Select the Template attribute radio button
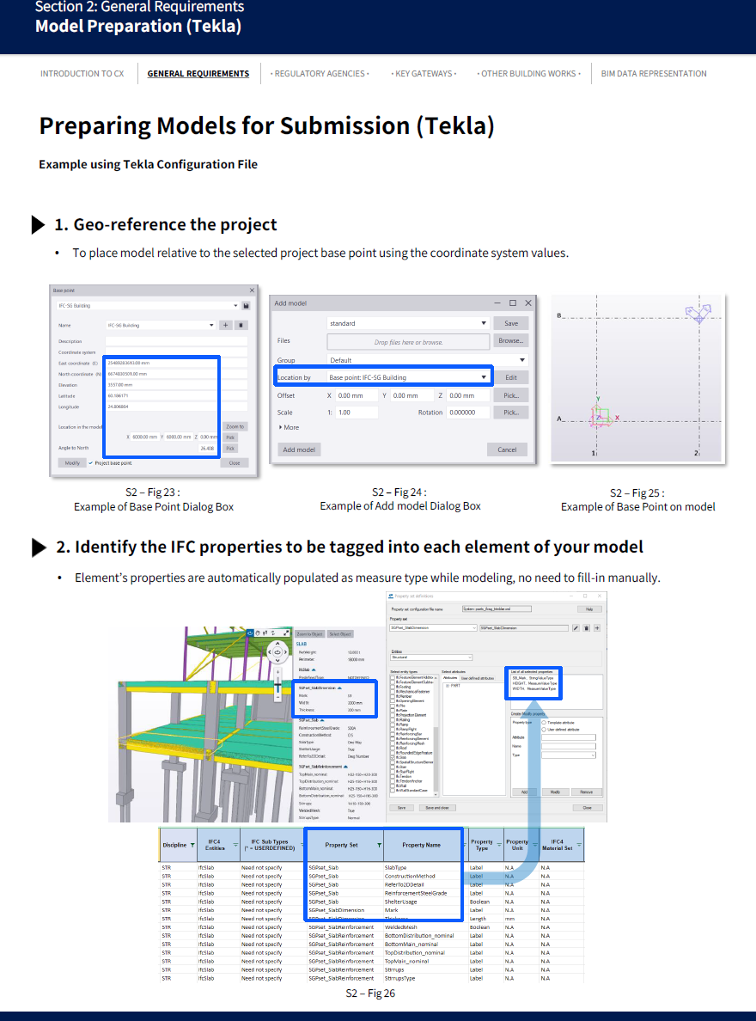756x1021 pixels. [544, 723]
